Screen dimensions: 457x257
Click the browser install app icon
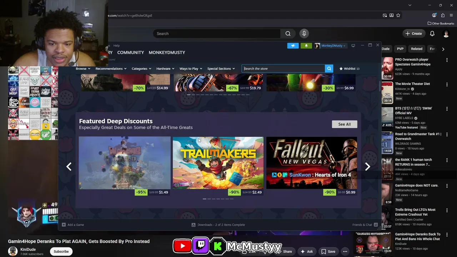[391, 15]
